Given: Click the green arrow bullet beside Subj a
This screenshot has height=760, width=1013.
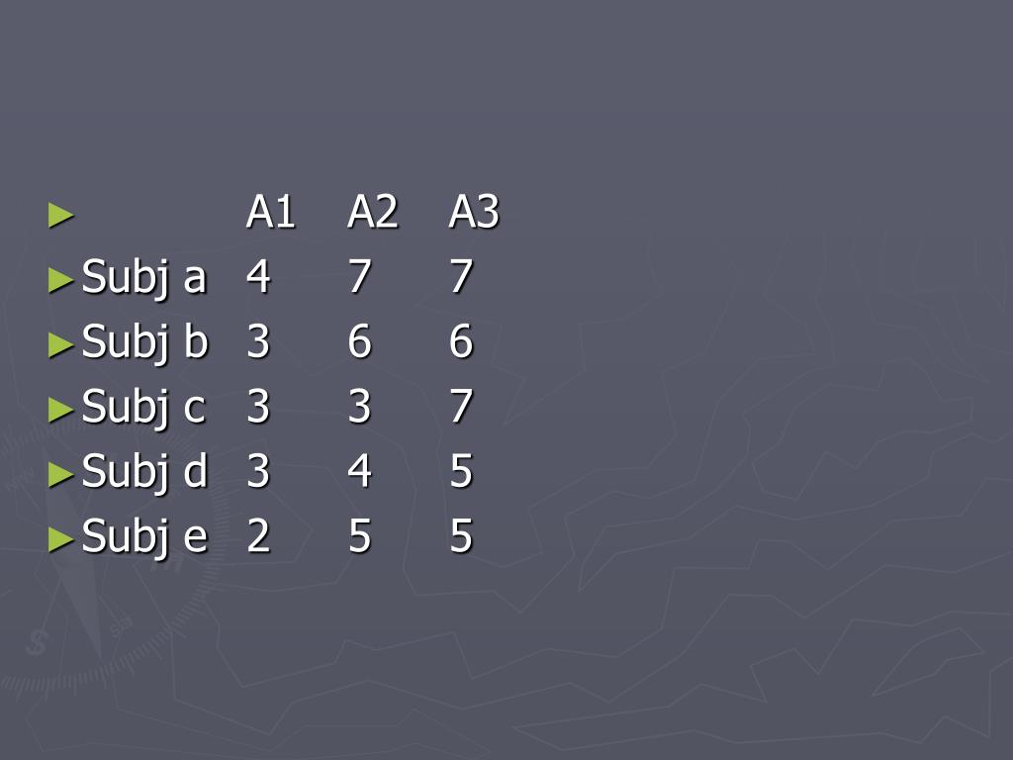Looking at the screenshot, I should 61,280.
